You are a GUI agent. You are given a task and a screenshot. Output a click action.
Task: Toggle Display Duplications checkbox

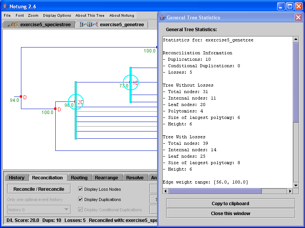80,199
